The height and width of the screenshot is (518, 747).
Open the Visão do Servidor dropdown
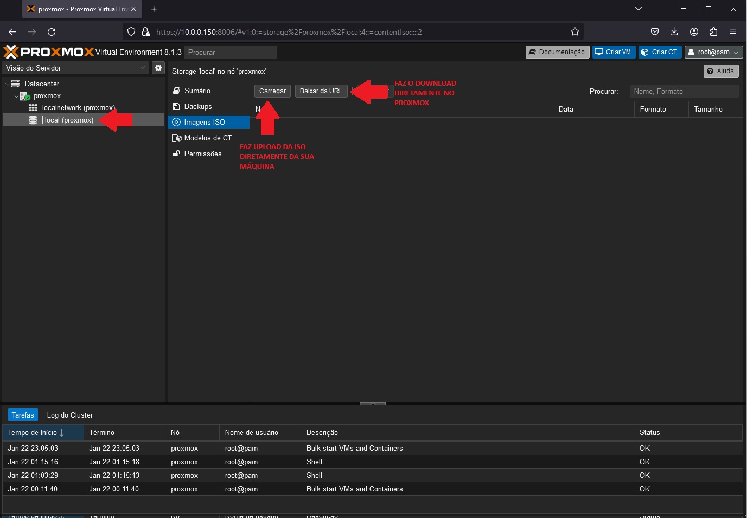(75, 68)
